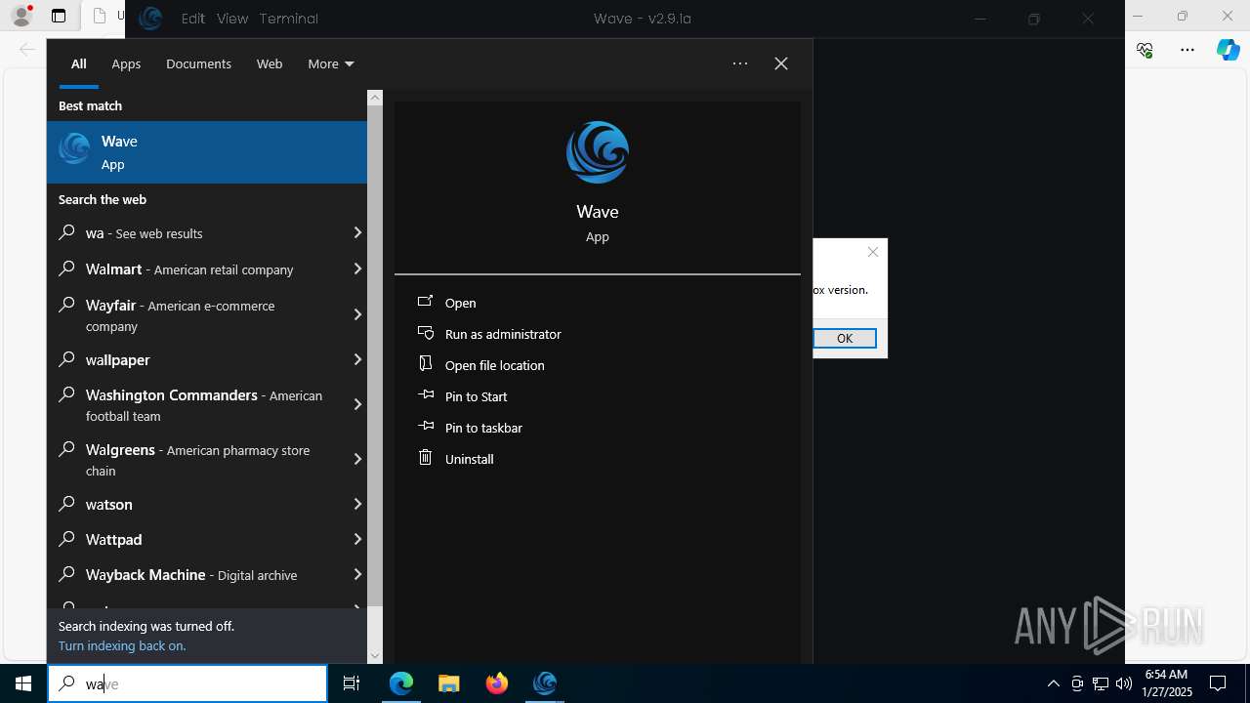Click the network icon in system tray

[1101, 683]
